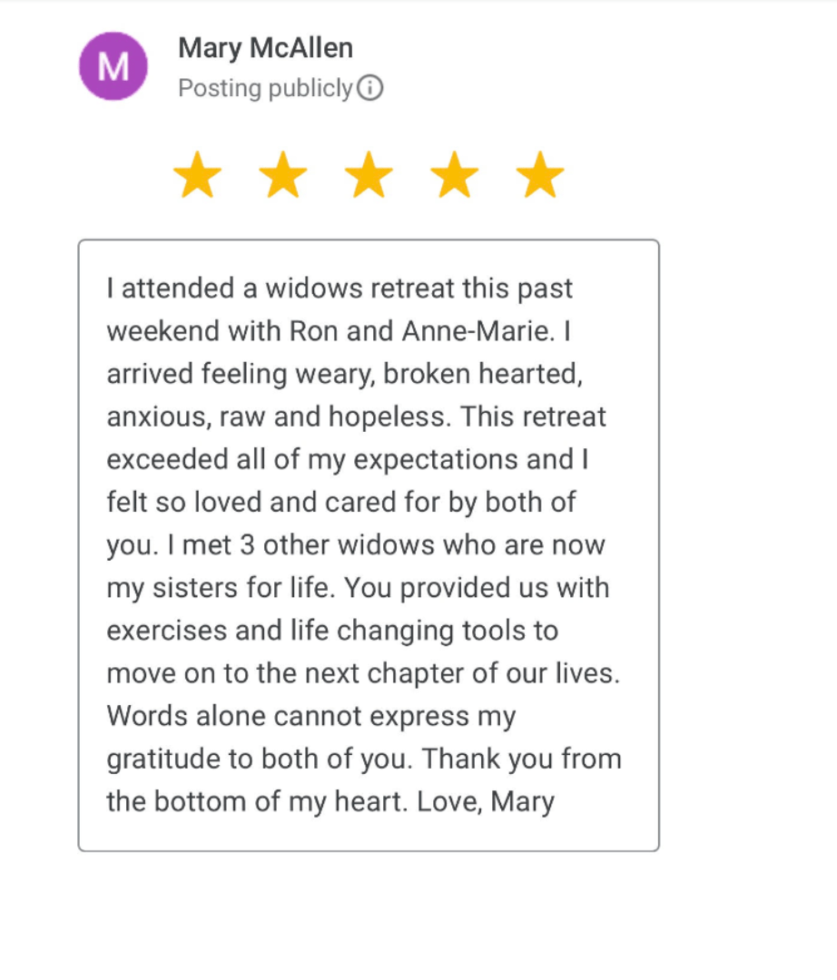Place cursor after "Love, Mary" closing

click(556, 802)
